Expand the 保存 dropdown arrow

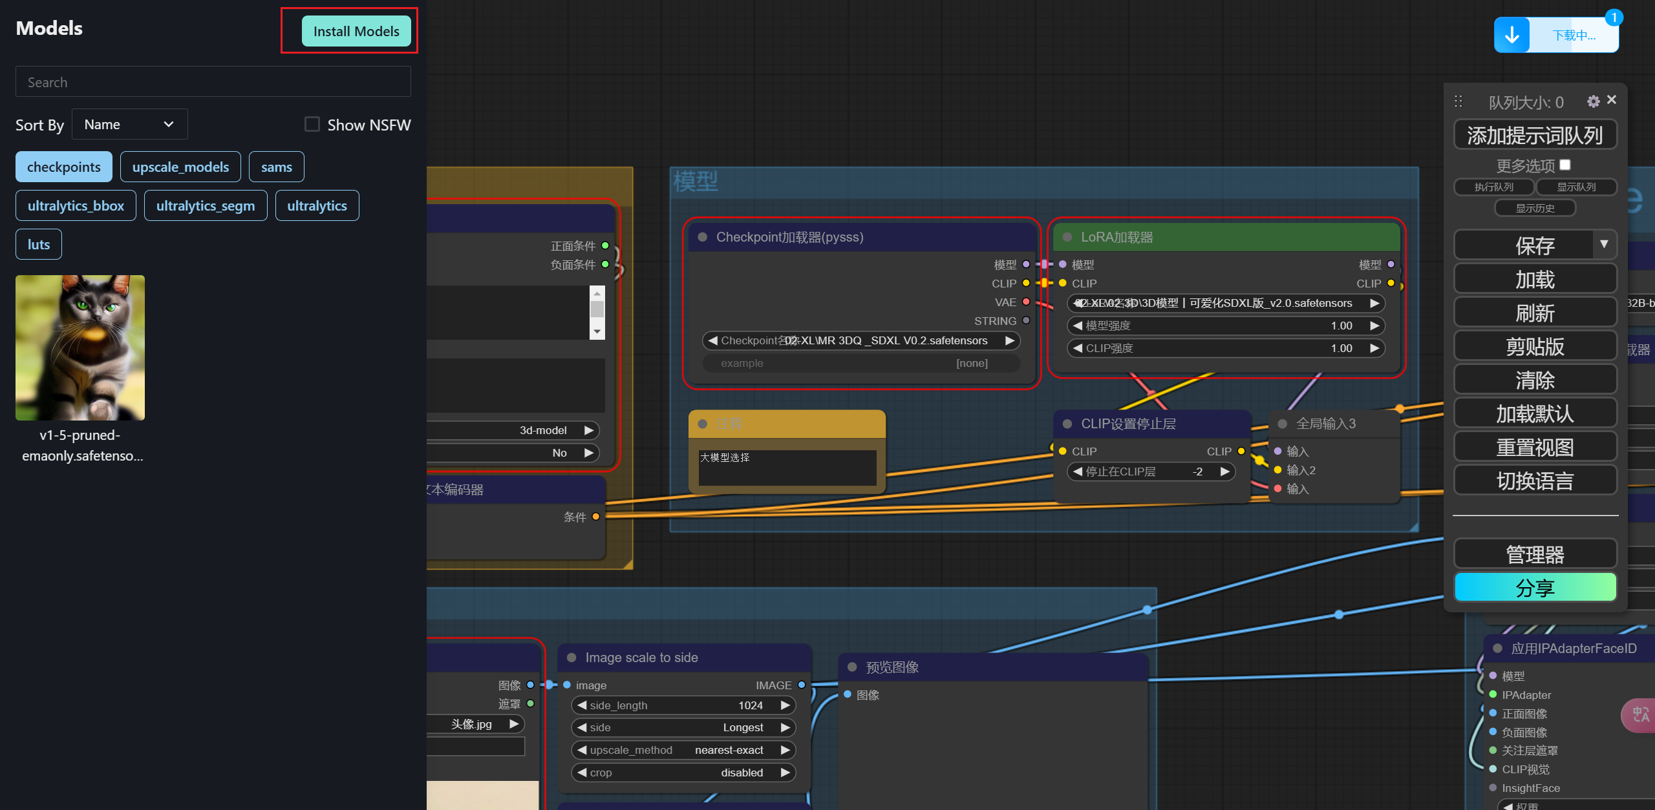click(x=1604, y=244)
